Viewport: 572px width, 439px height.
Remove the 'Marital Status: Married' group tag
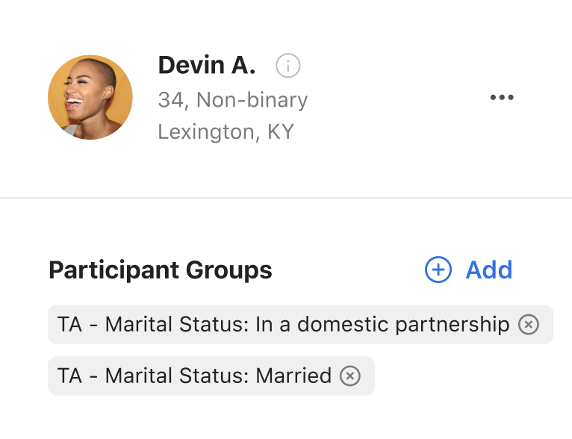coord(349,376)
